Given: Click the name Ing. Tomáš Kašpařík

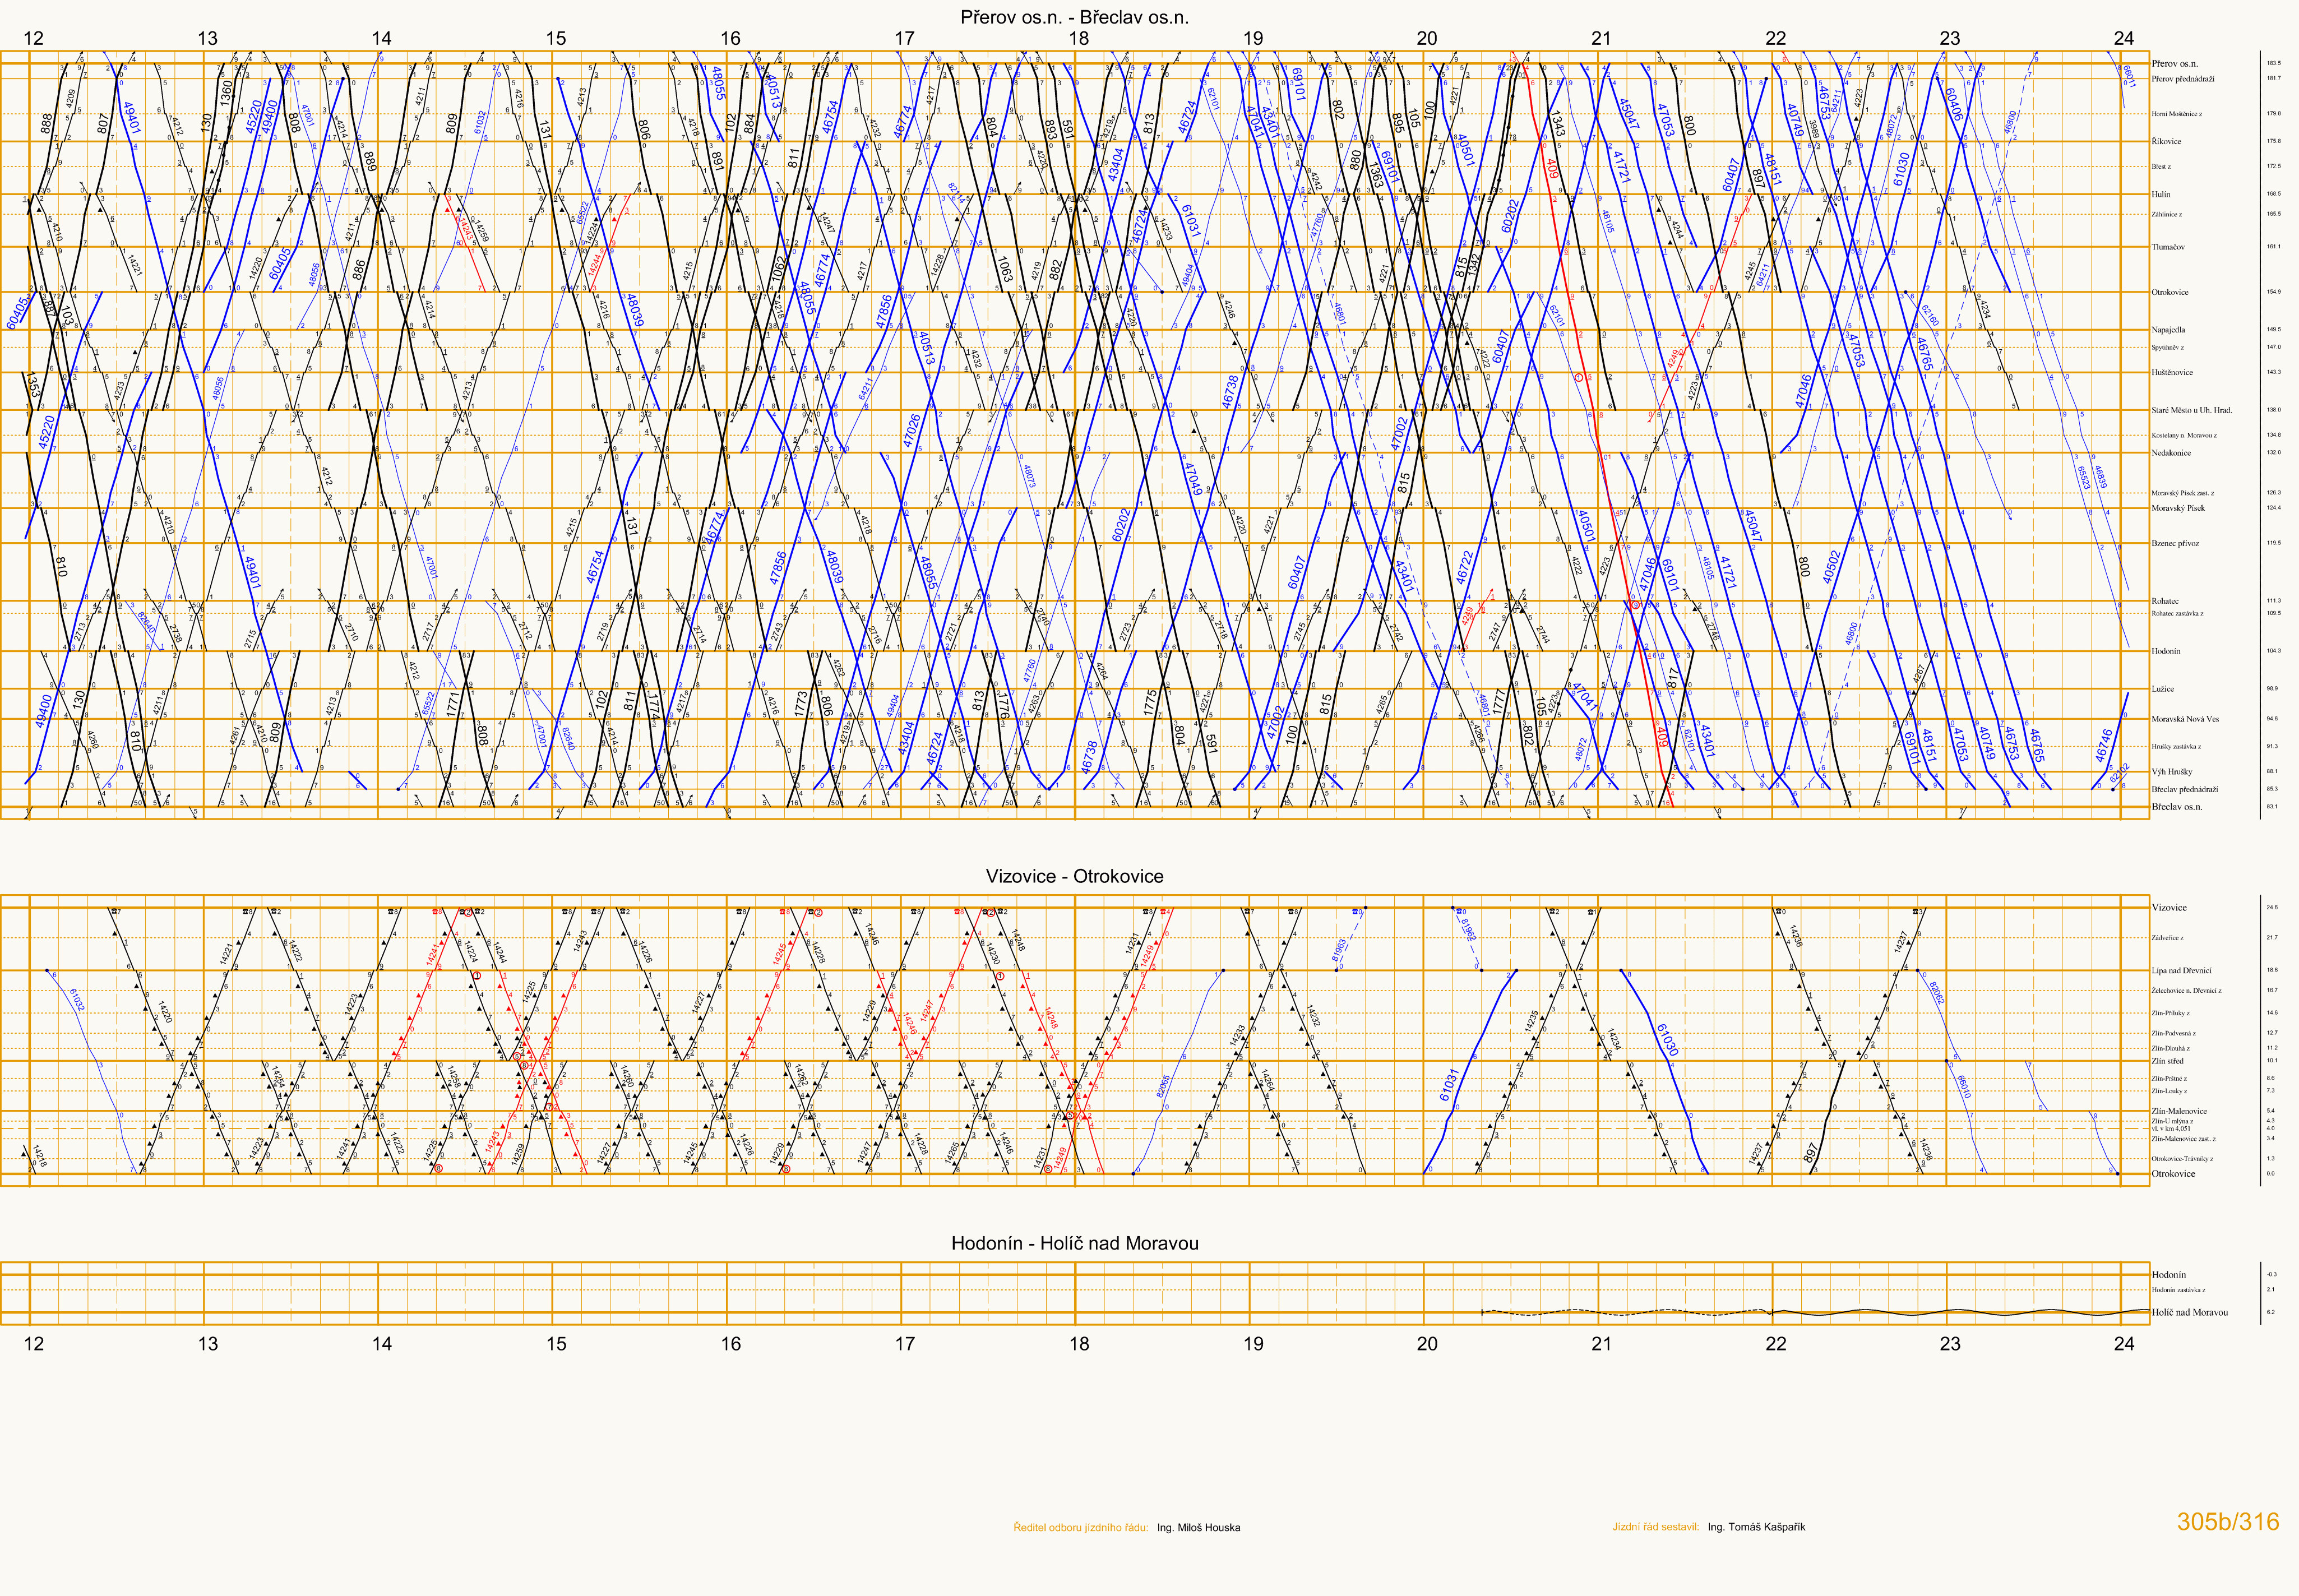Looking at the screenshot, I should [1756, 1527].
